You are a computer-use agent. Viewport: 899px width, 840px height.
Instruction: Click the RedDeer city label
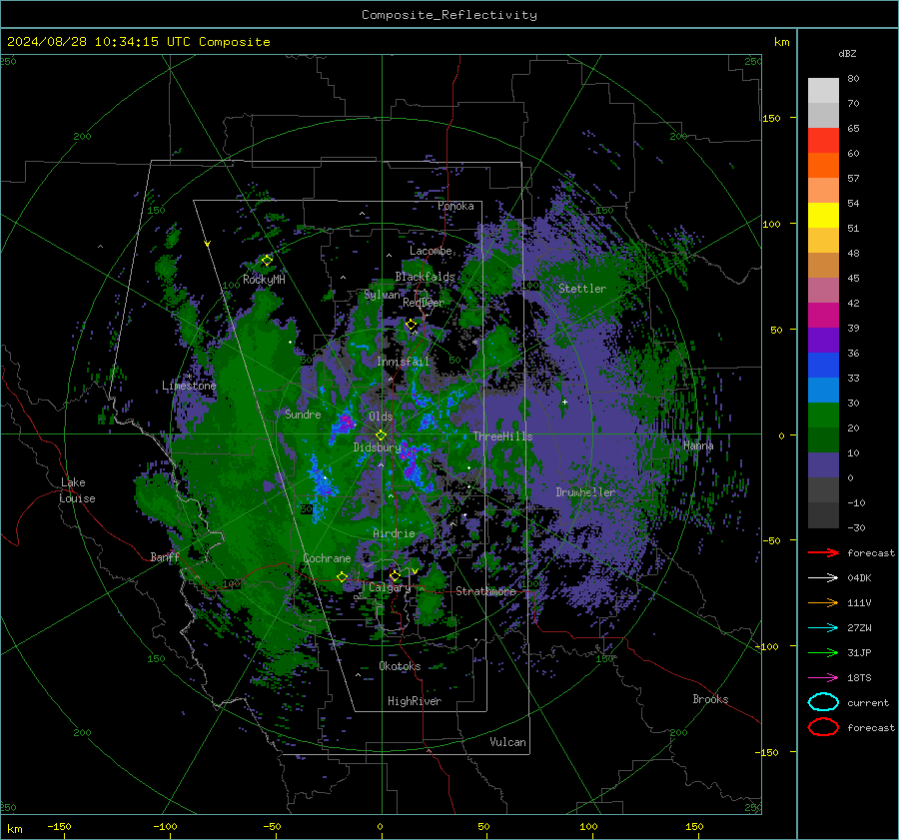424,303
